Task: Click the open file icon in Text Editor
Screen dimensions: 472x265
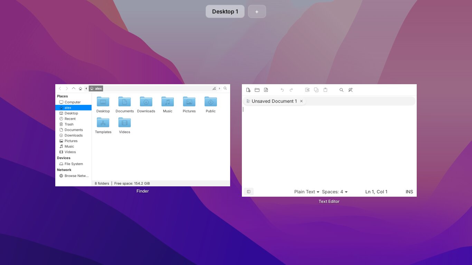Action: [x=257, y=90]
